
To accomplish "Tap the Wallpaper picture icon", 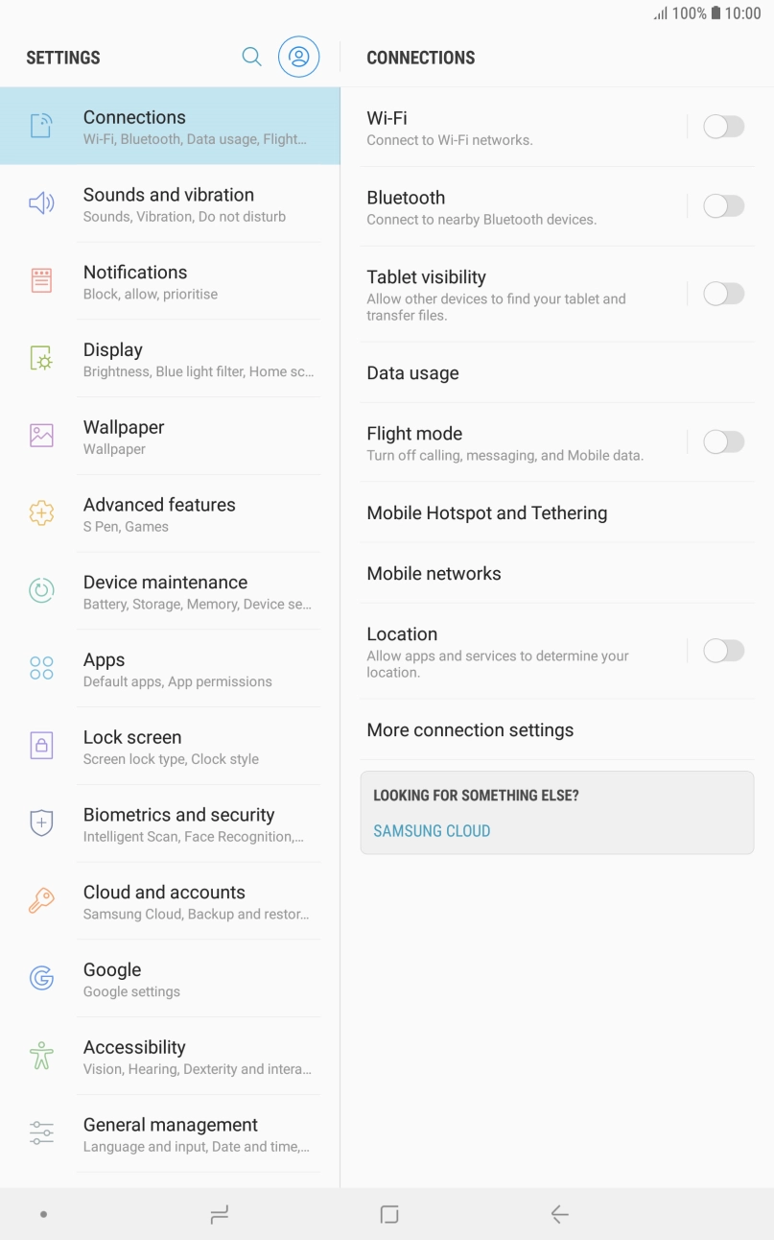I will (x=41, y=436).
